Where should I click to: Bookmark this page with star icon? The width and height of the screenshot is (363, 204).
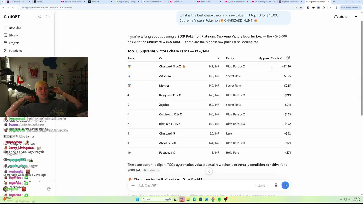click(x=301, y=8)
